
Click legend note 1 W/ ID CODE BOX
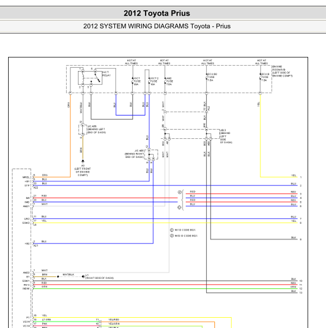183,230
